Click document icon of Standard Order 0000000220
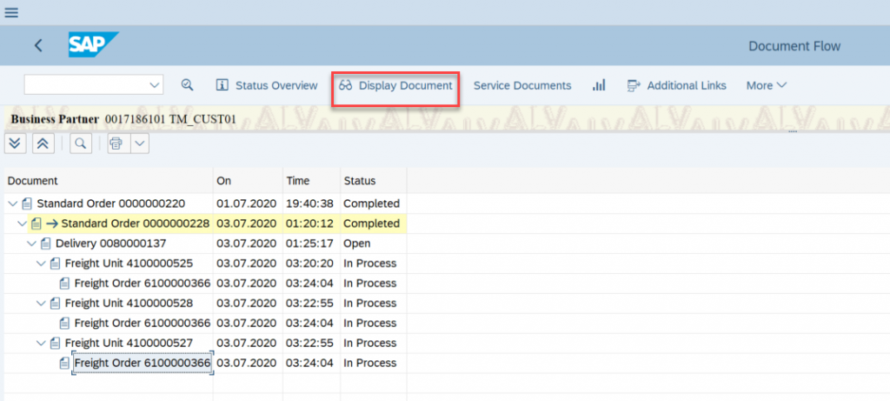 coord(27,204)
